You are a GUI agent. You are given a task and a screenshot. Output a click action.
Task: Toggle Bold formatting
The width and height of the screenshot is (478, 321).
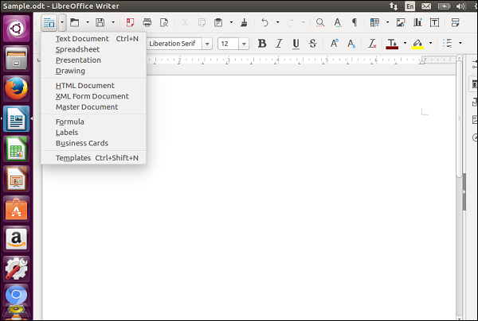[x=262, y=44]
